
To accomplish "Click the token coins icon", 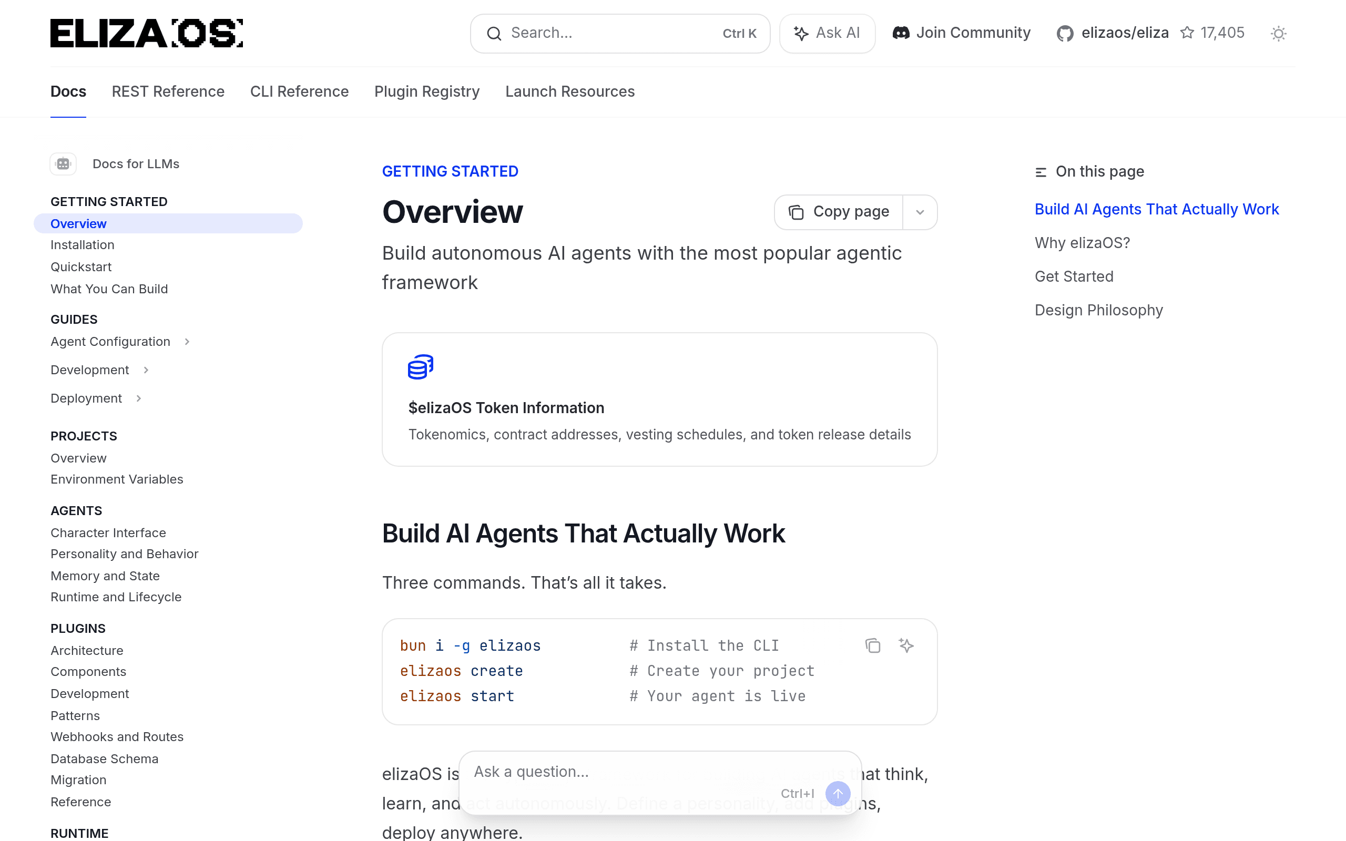I will point(421,367).
